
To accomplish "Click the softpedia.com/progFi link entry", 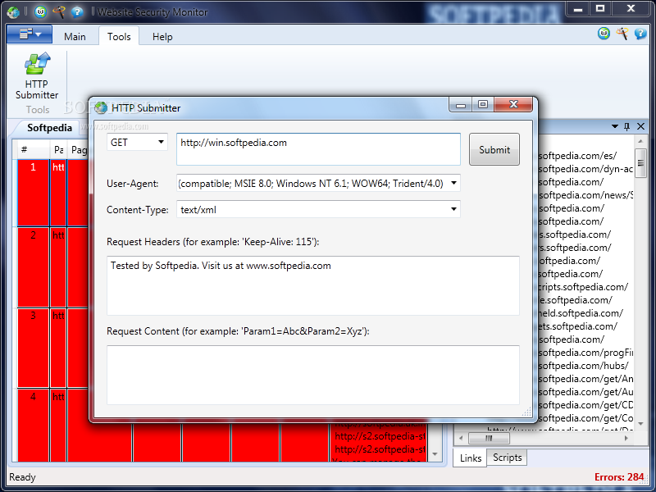I will coord(585,353).
